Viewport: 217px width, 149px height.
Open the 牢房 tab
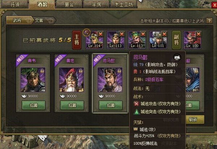(x=96, y=4)
